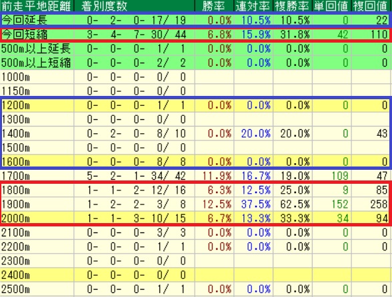The width and height of the screenshot is (392, 297).
Task: Click the 前走平地距離 column header
Action: (37, 6)
